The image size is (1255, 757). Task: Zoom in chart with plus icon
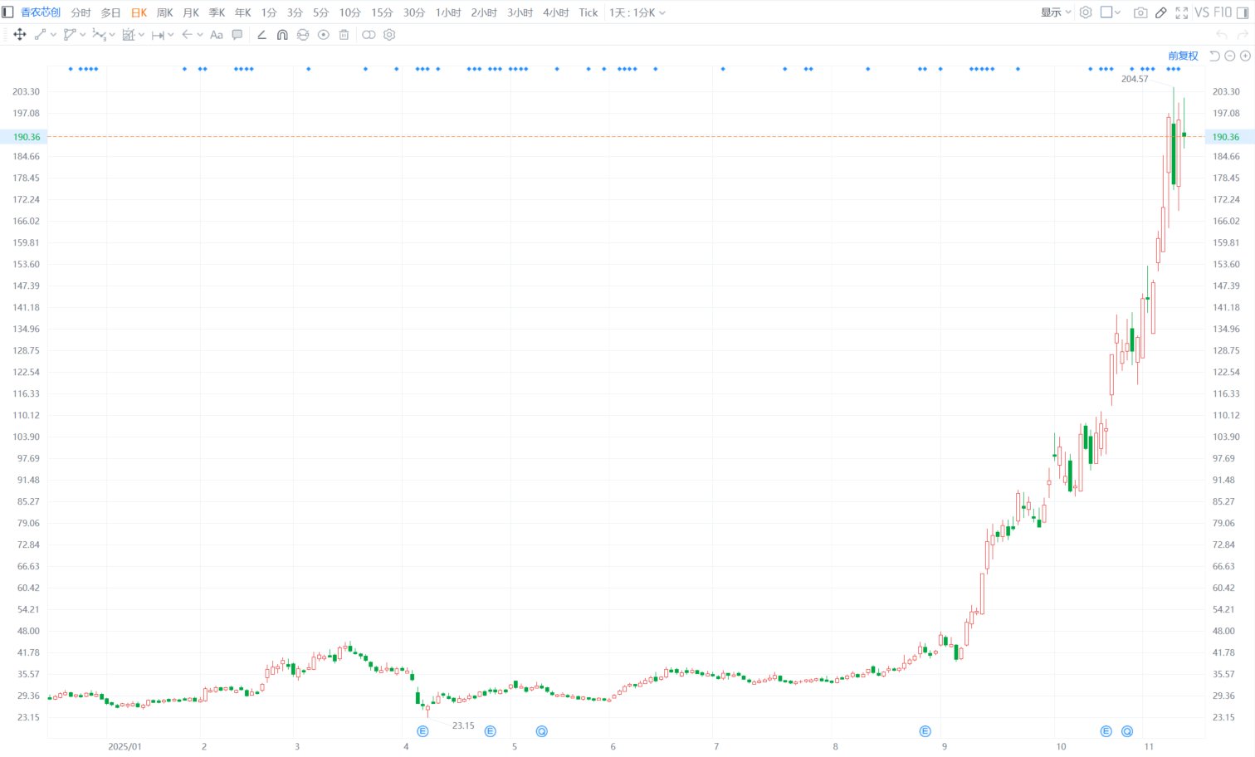(x=1245, y=56)
